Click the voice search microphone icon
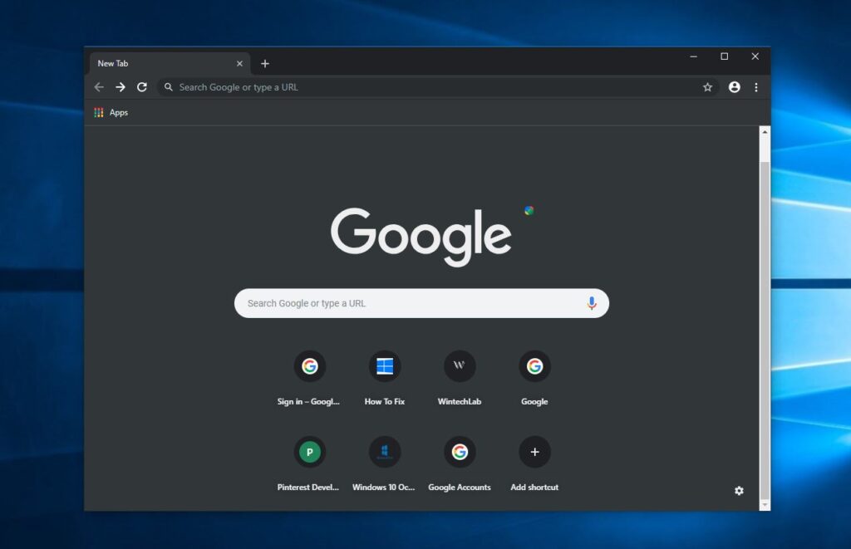Viewport: 851px width, 549px height. pyautogui.click(x=592, y=303)
